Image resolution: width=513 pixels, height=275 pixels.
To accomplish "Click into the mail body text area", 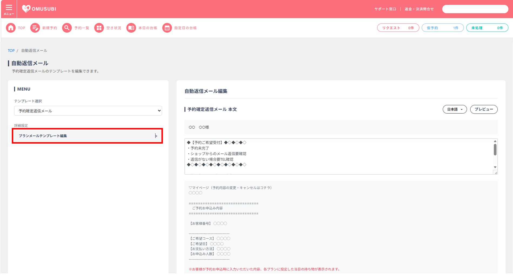I will pyautogui.click(x=339, y=157).
